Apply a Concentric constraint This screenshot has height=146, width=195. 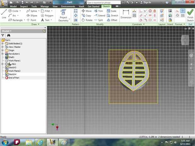coord(150,11)
